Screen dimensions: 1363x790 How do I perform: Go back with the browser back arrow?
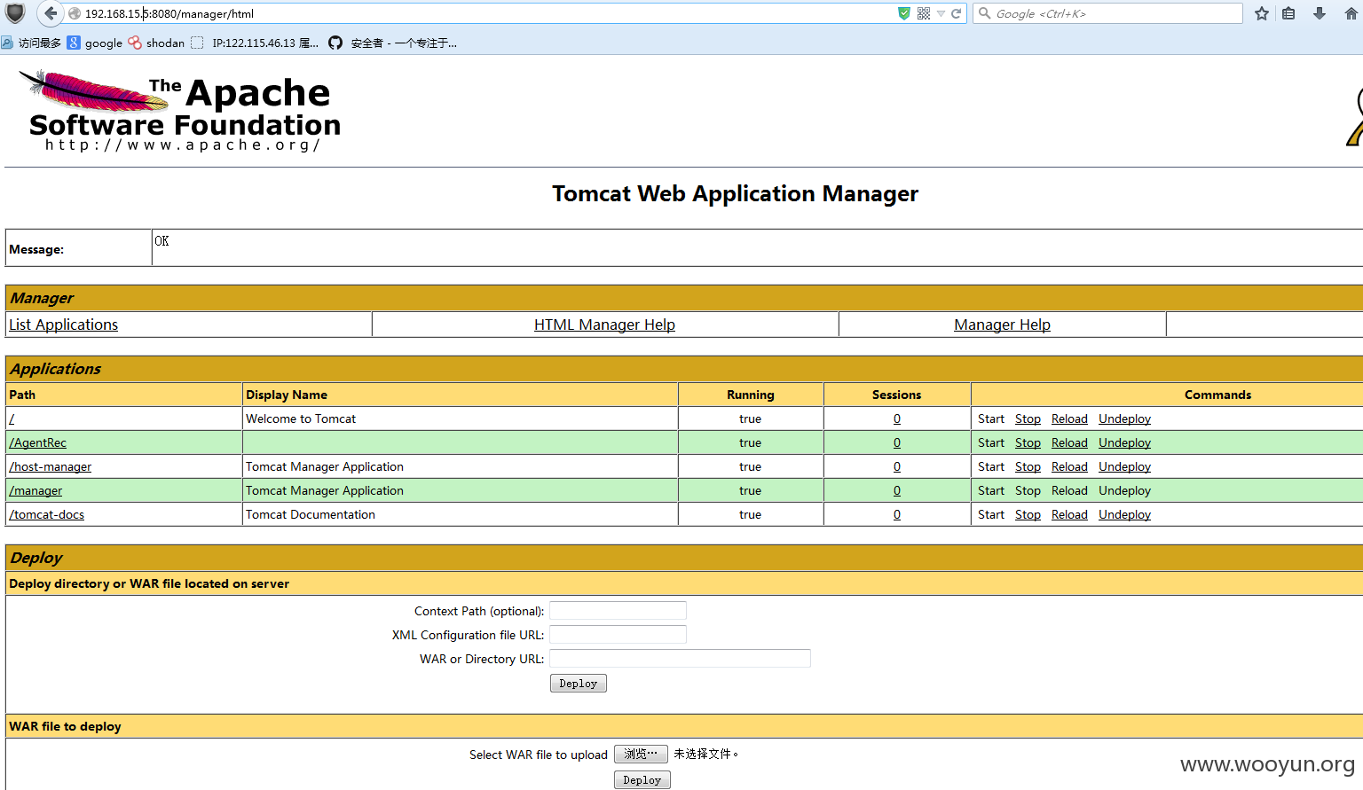[51, 13]
